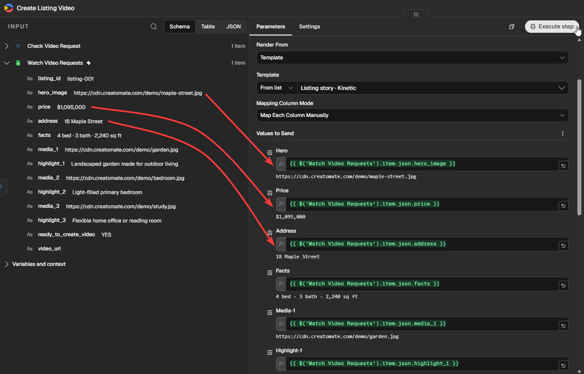Click the n8n logo icon in title bar
Viewport: 584px width, 374px height.
8,8
